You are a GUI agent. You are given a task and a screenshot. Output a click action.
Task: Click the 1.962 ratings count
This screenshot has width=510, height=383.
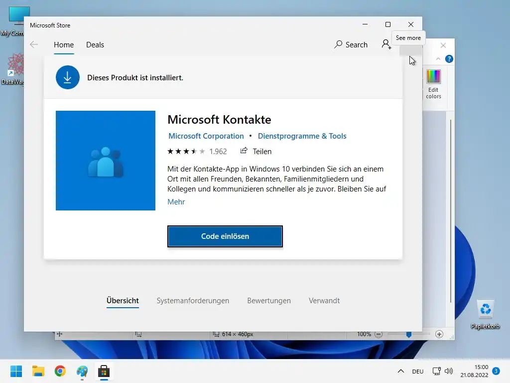[x=218, y=152]
